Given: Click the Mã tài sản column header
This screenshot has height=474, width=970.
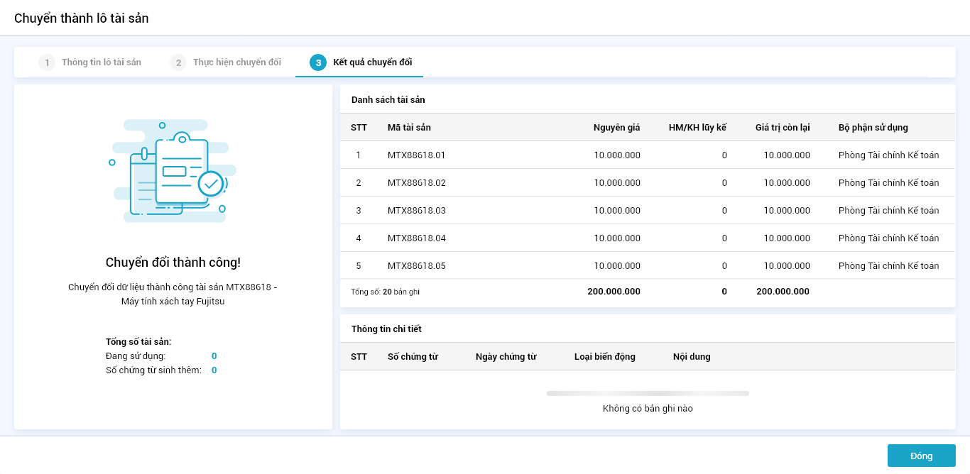Looking at the screenshot, I should click(x=409, y=128).
